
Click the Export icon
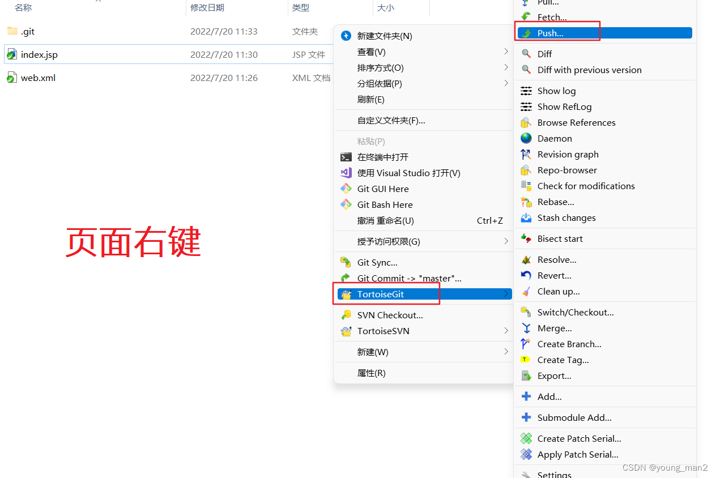point(526,375)
